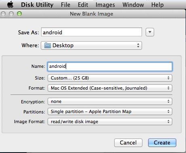Click the Save As text field

point(92,32)
